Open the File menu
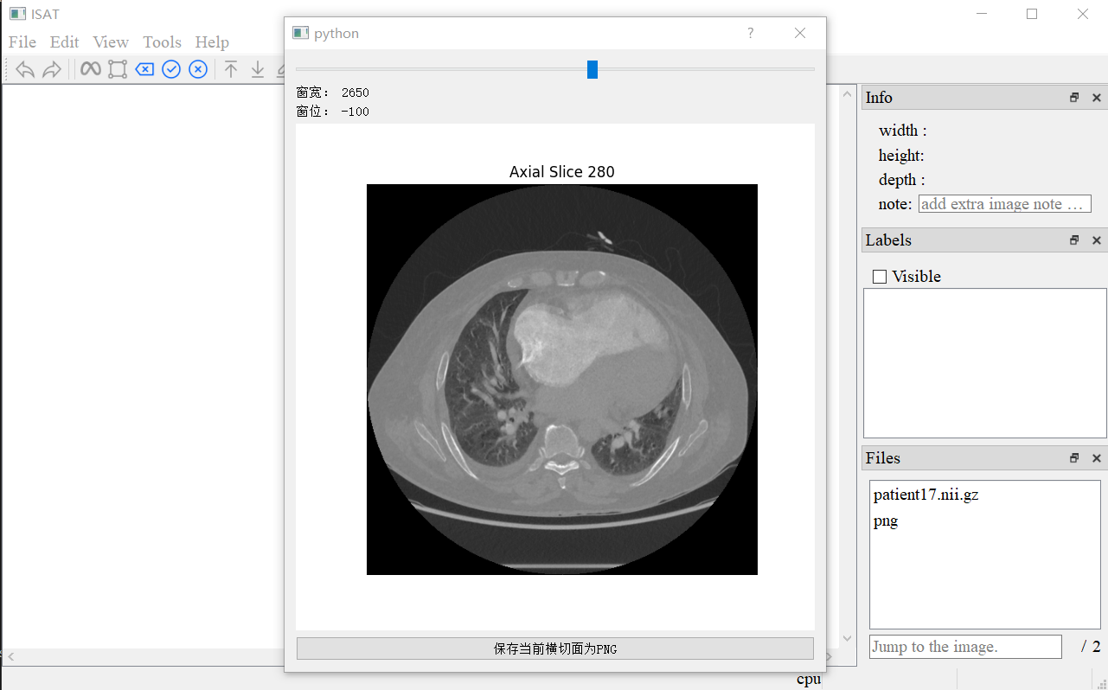 click(x=22, y=42)
